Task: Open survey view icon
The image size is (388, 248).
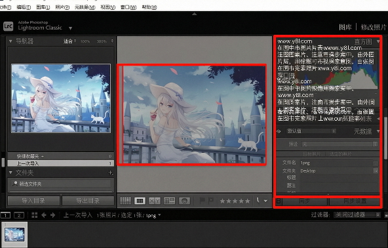Action: pos(170,201)
